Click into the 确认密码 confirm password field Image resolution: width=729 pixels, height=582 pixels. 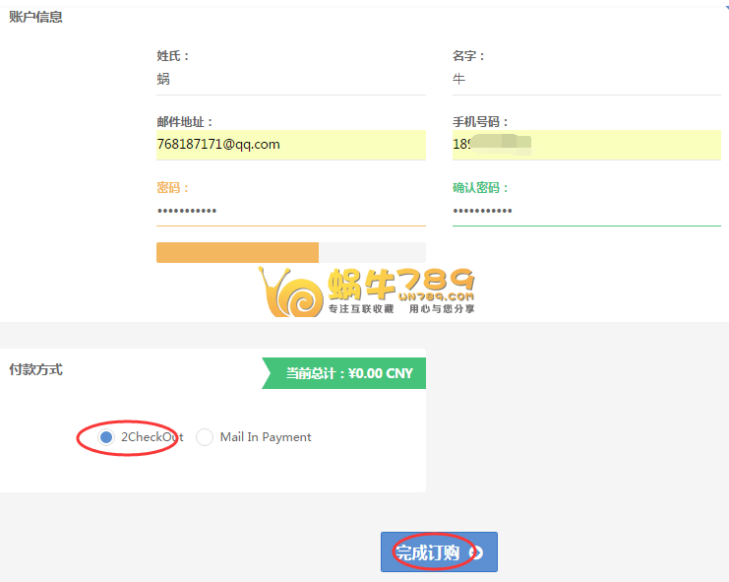tap(585, 211)
